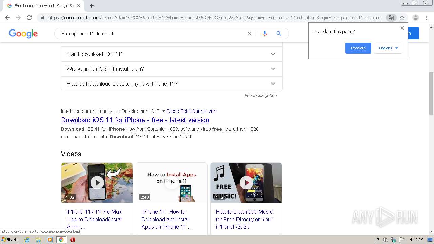The width and height of the screenshot is (434, 244).
Task: Open the softonic result dropdown arrow
Action: tap(164, 111)
